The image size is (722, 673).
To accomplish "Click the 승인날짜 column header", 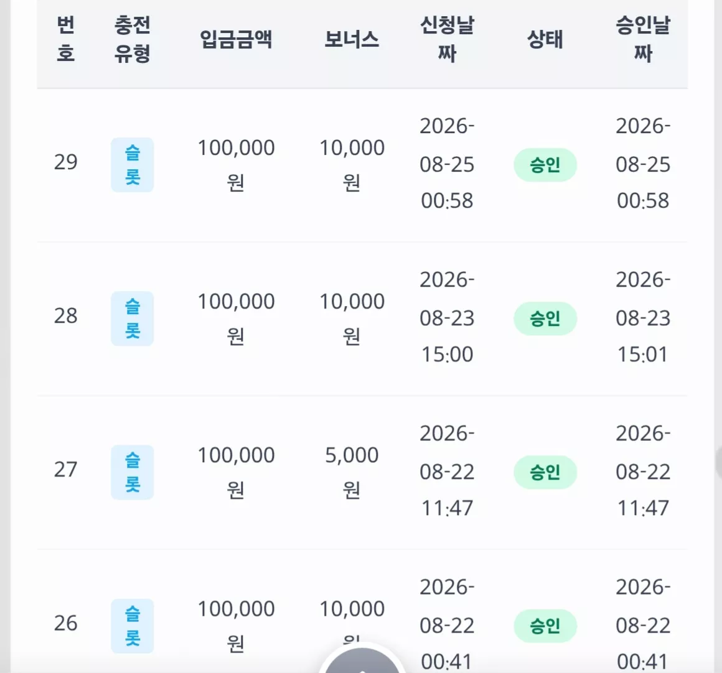I will [x=643, y=39].
